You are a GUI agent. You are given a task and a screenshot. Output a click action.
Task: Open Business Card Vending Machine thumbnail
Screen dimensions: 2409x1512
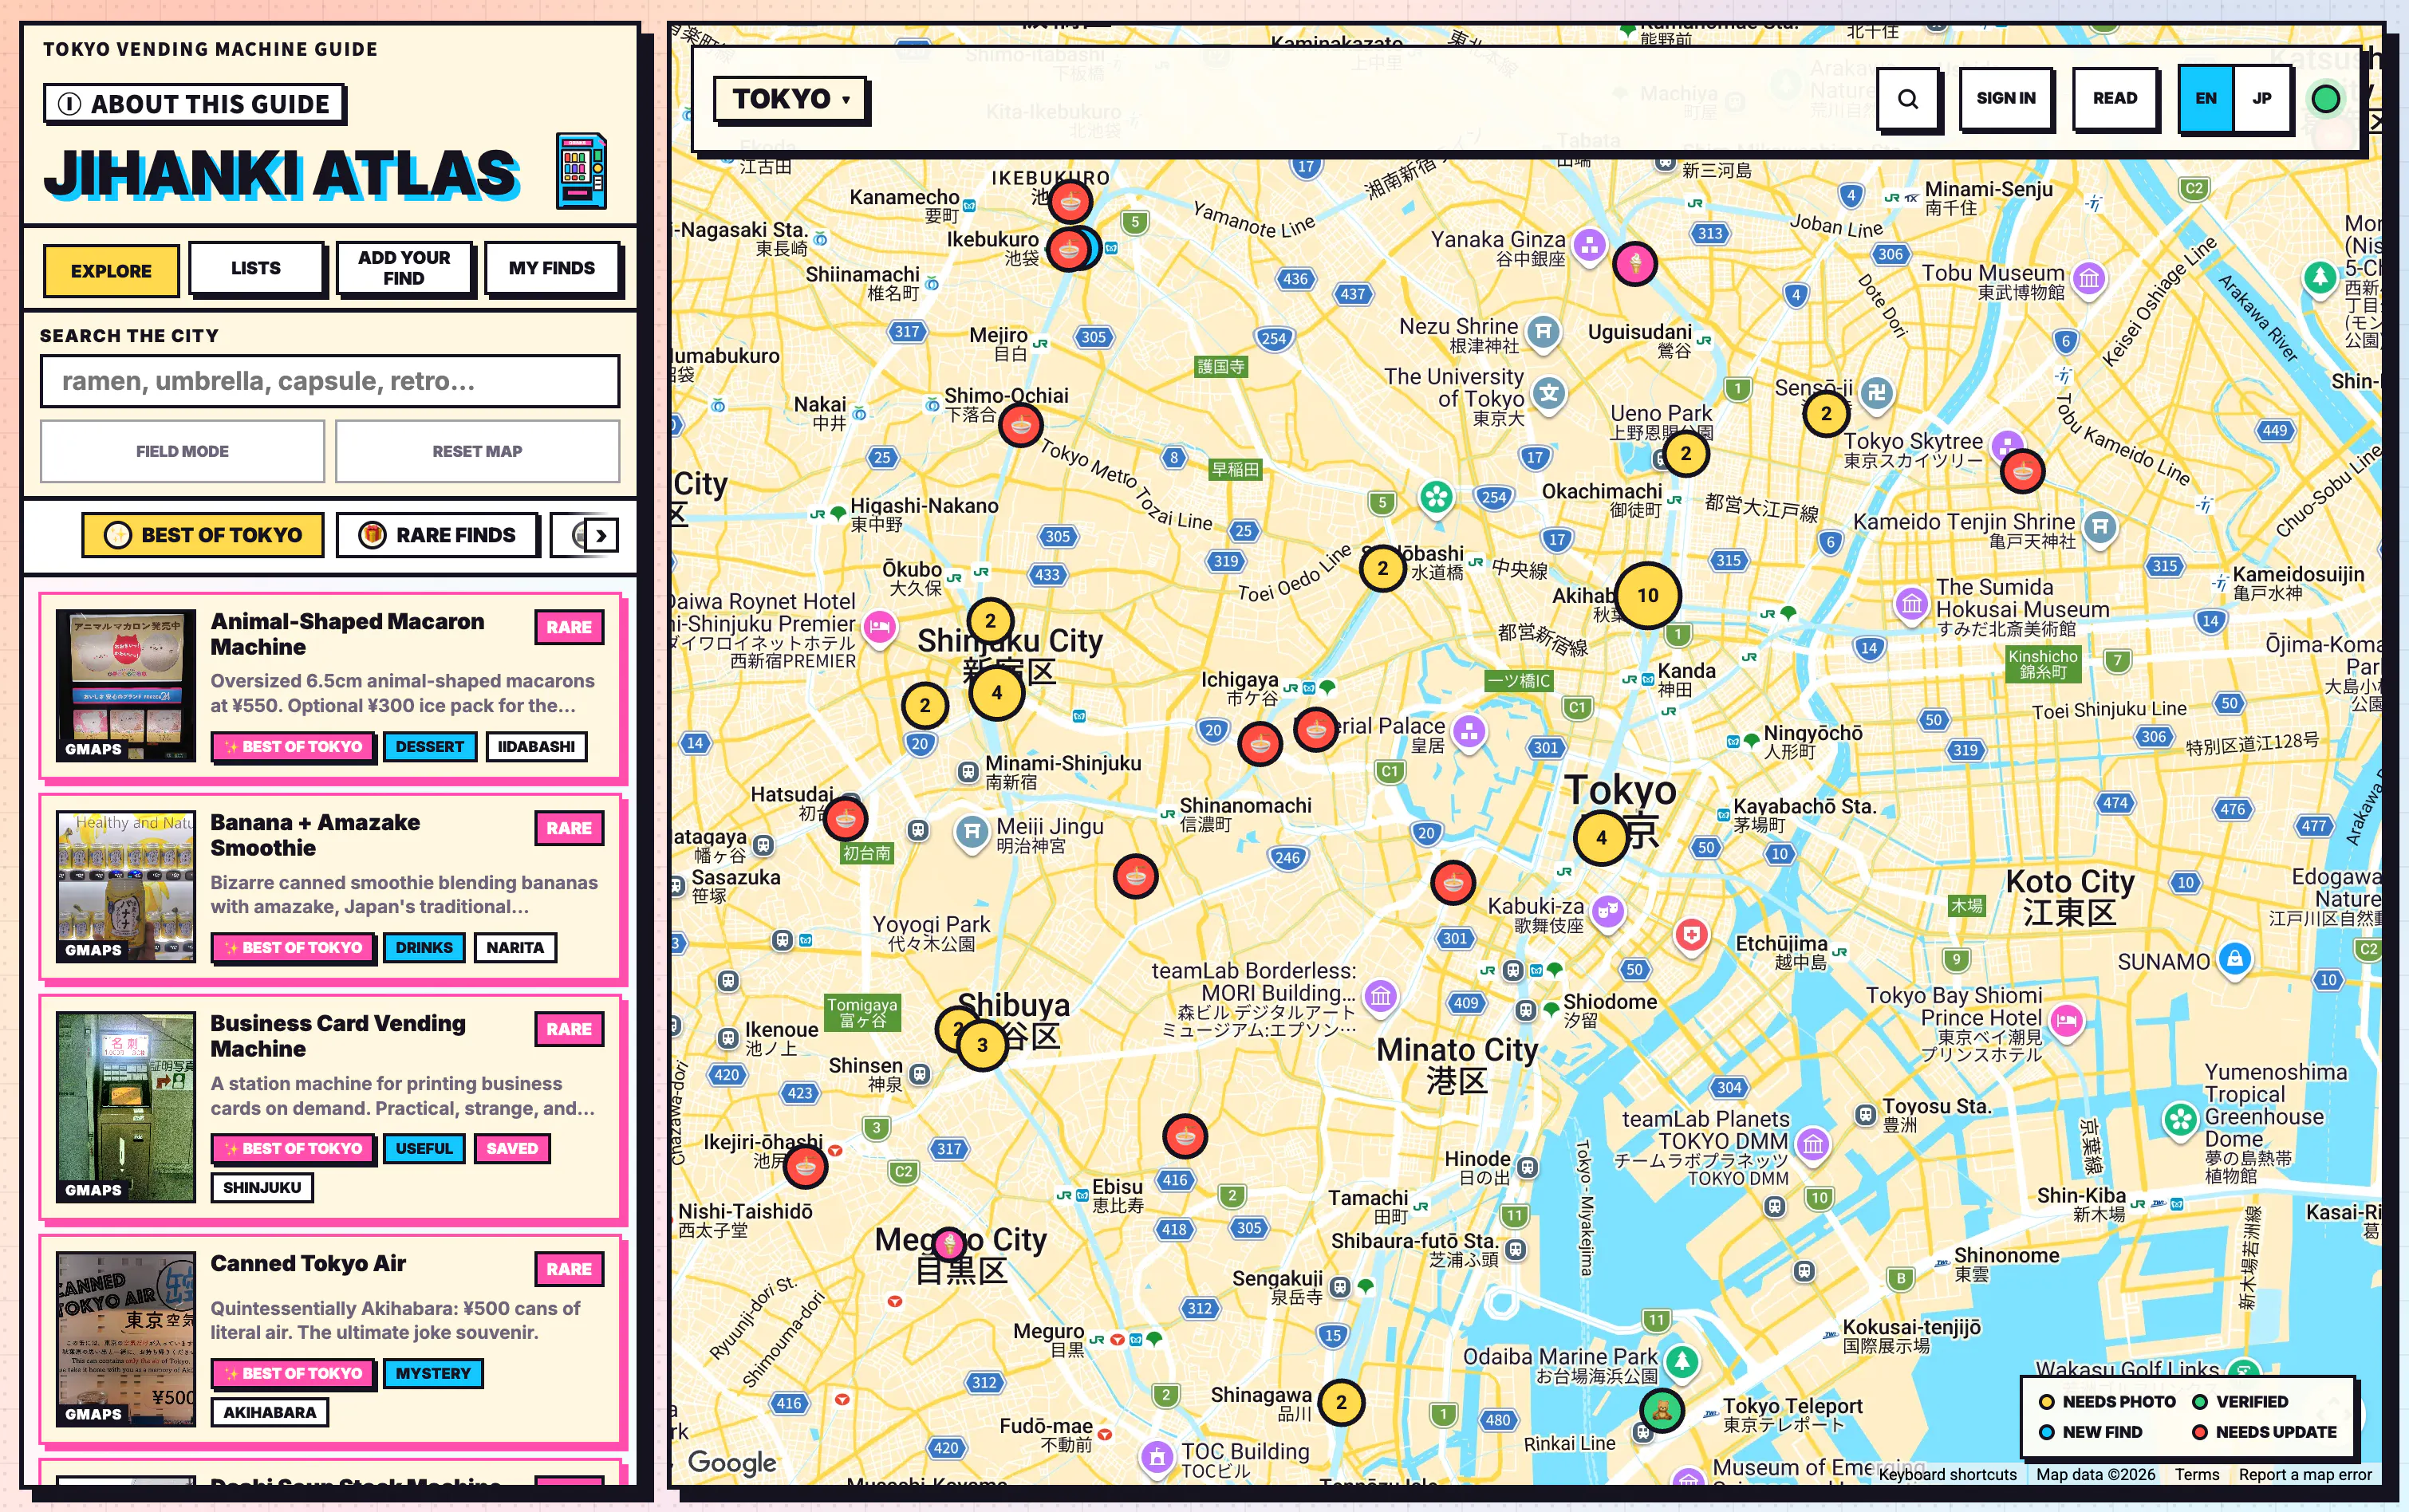pos(126,1107)
